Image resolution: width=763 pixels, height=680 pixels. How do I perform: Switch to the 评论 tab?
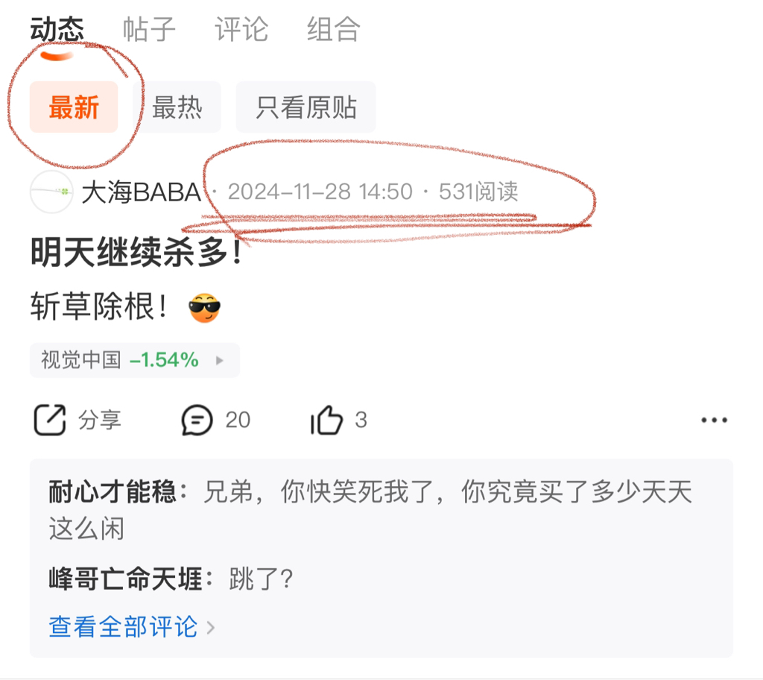coord(241,29)
